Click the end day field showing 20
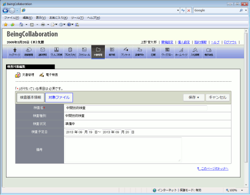250x195 pixels. pyautogui.click(x=128, y=132)
